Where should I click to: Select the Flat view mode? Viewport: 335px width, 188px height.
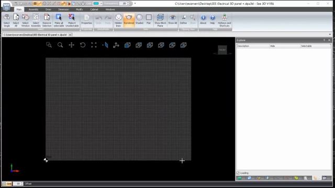pyautogui.click(x=149, y=19)
